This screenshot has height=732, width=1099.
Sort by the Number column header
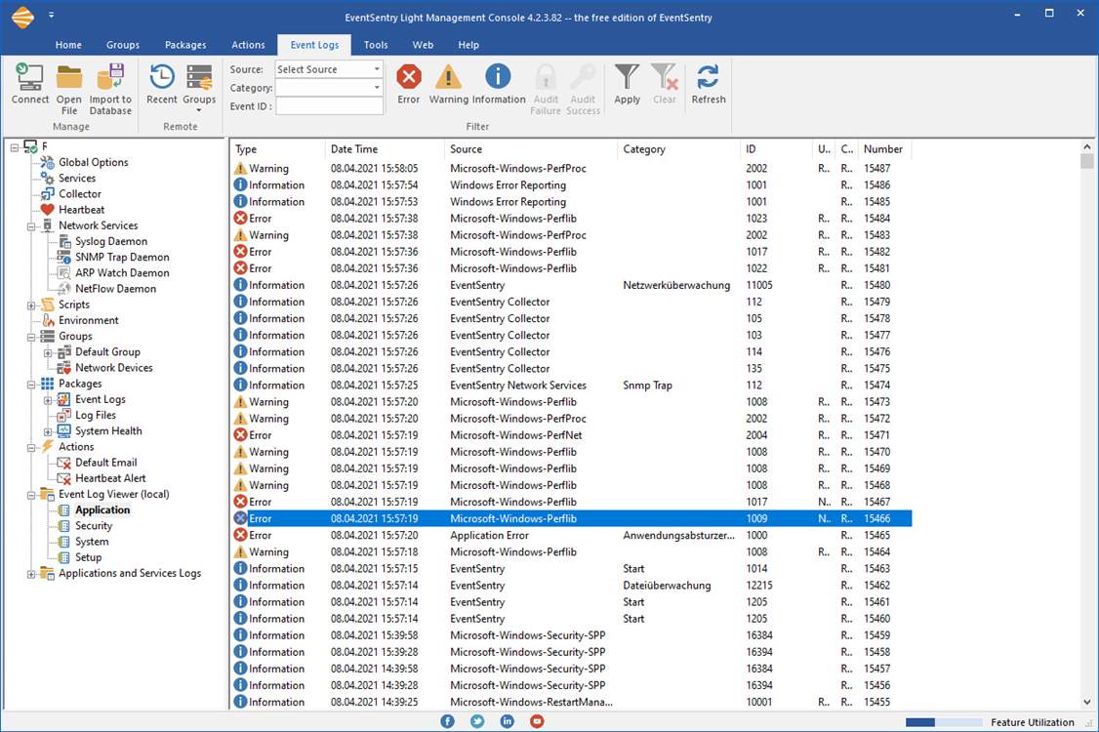pos(886,149)
